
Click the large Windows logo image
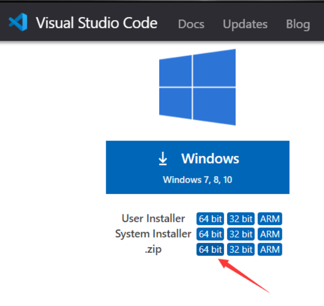pos(197,87)
